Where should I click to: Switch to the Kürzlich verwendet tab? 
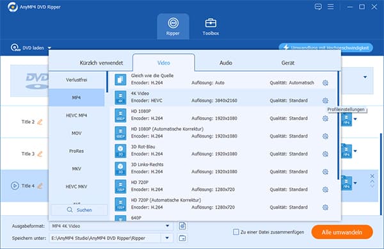(101, 63)
